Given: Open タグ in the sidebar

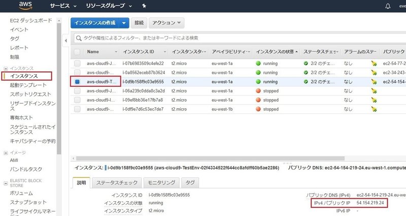Looking at the screenshot, I should click(x=15, y=39).
